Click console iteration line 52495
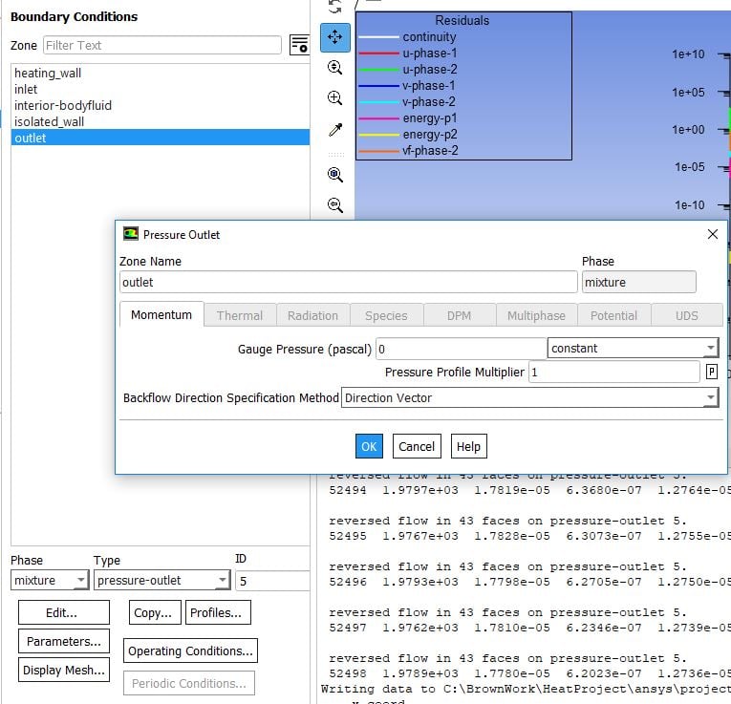Viewport: 731px width, 704px height. (x=529, y=536)
